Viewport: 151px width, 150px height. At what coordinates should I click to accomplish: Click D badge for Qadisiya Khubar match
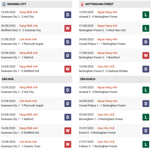(x=146, y=69)
